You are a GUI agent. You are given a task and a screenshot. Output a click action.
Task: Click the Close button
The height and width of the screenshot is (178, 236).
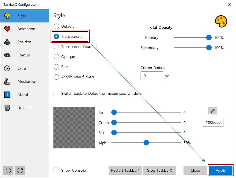[195, 170]
